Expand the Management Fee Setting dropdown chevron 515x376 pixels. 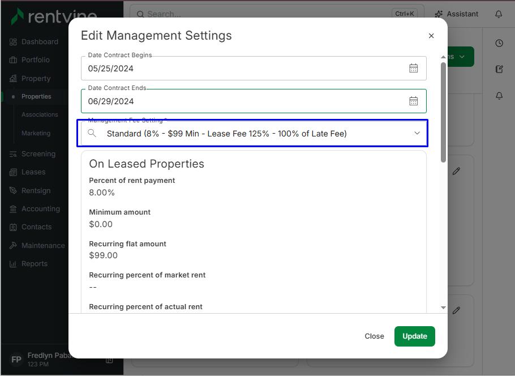417,133
